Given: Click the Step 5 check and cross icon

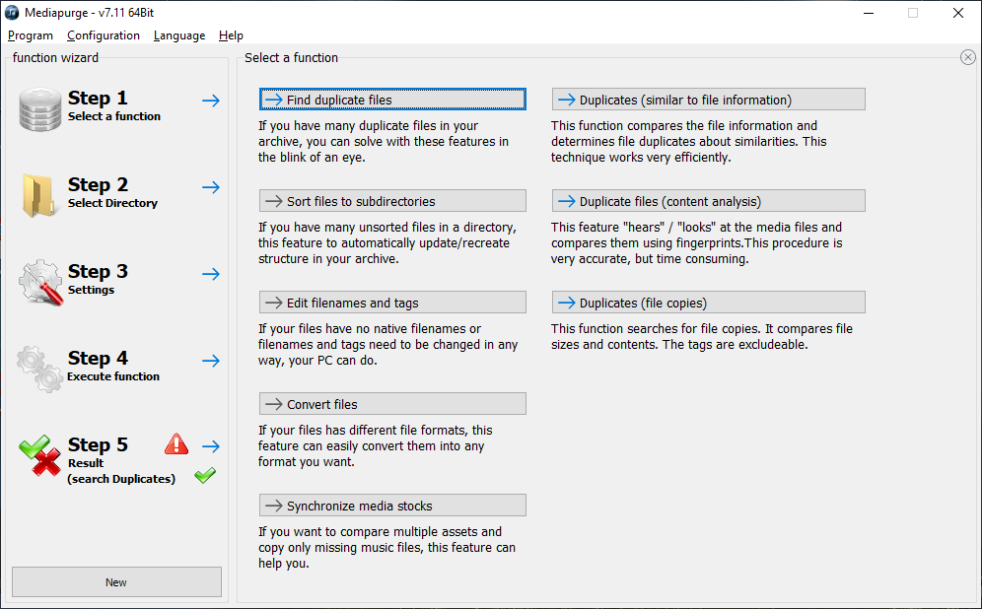Looking at the screenshot, I should click(40, 455).
